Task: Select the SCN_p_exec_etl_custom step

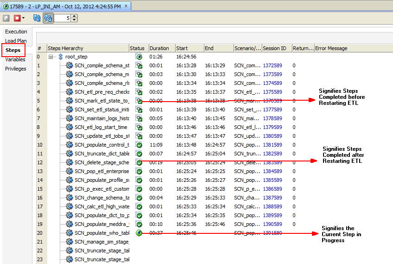Action: coord(102,189)
